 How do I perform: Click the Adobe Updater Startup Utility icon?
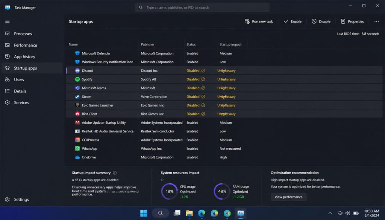click(x=77, y=123)
